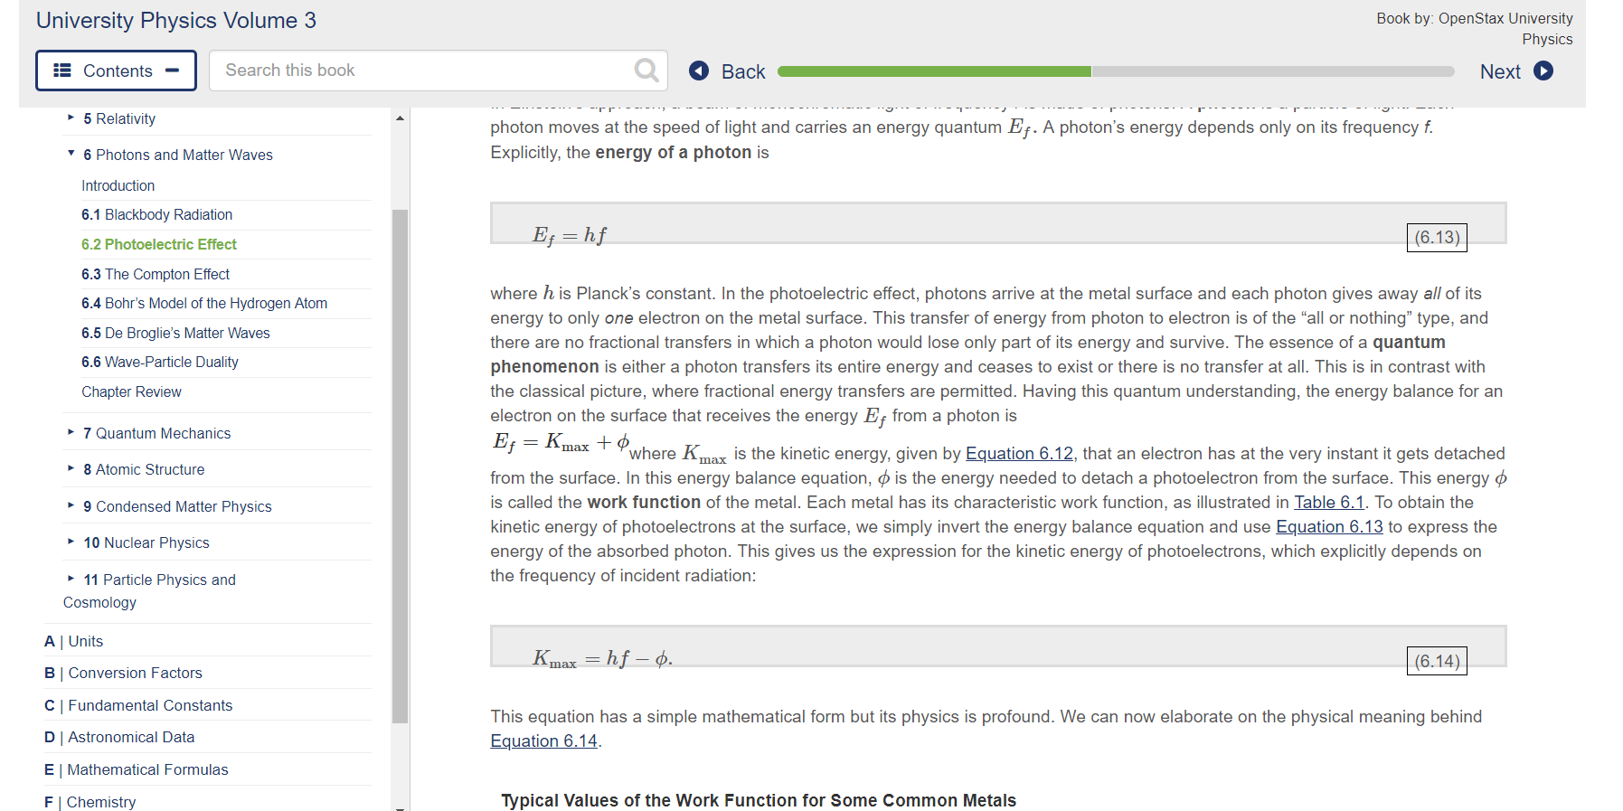The width and height of the screenshot is (1623, 811).
Task: Open section 6.3 The Compton Effect
Action: point(155,274)
